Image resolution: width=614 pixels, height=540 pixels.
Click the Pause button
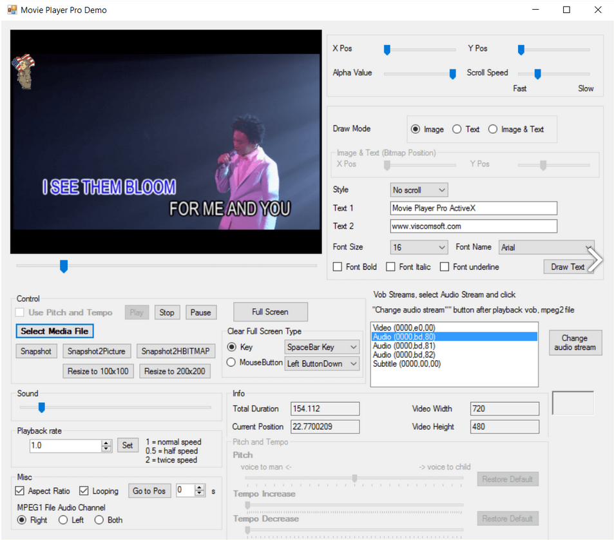(201, 313)
